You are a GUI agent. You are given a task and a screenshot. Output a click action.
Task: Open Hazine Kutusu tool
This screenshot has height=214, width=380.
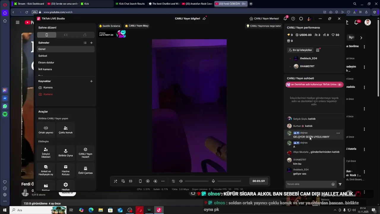tap(66, 170)
